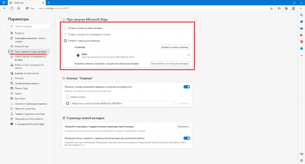The image size is (305, 164).
Task: Open Файлы cookie и разрешения сайтов section
Action: coord(29,66)
